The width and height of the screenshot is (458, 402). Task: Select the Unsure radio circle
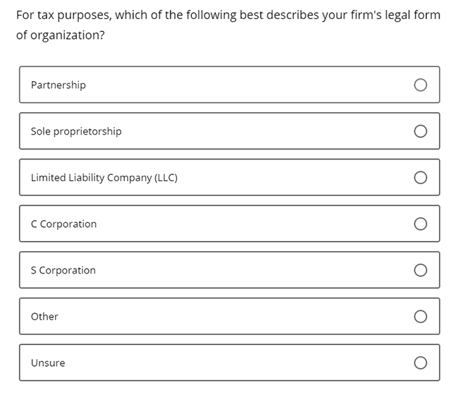[421, 363]
